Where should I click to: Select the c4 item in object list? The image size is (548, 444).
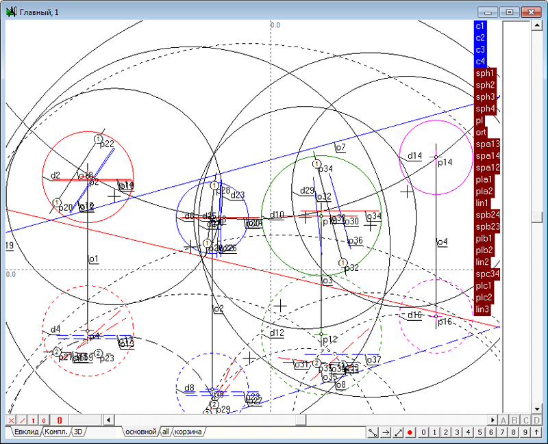pyautogui.click(x=480, y=62)
